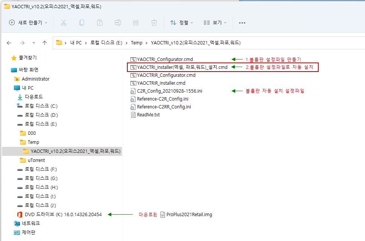Click ReadMe.txt document icon
The image size is (365, 241).
pos(133,115)
